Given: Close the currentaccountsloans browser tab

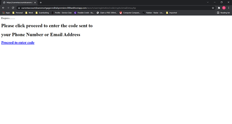Looking at the screenshot, I should pos(35,2).
